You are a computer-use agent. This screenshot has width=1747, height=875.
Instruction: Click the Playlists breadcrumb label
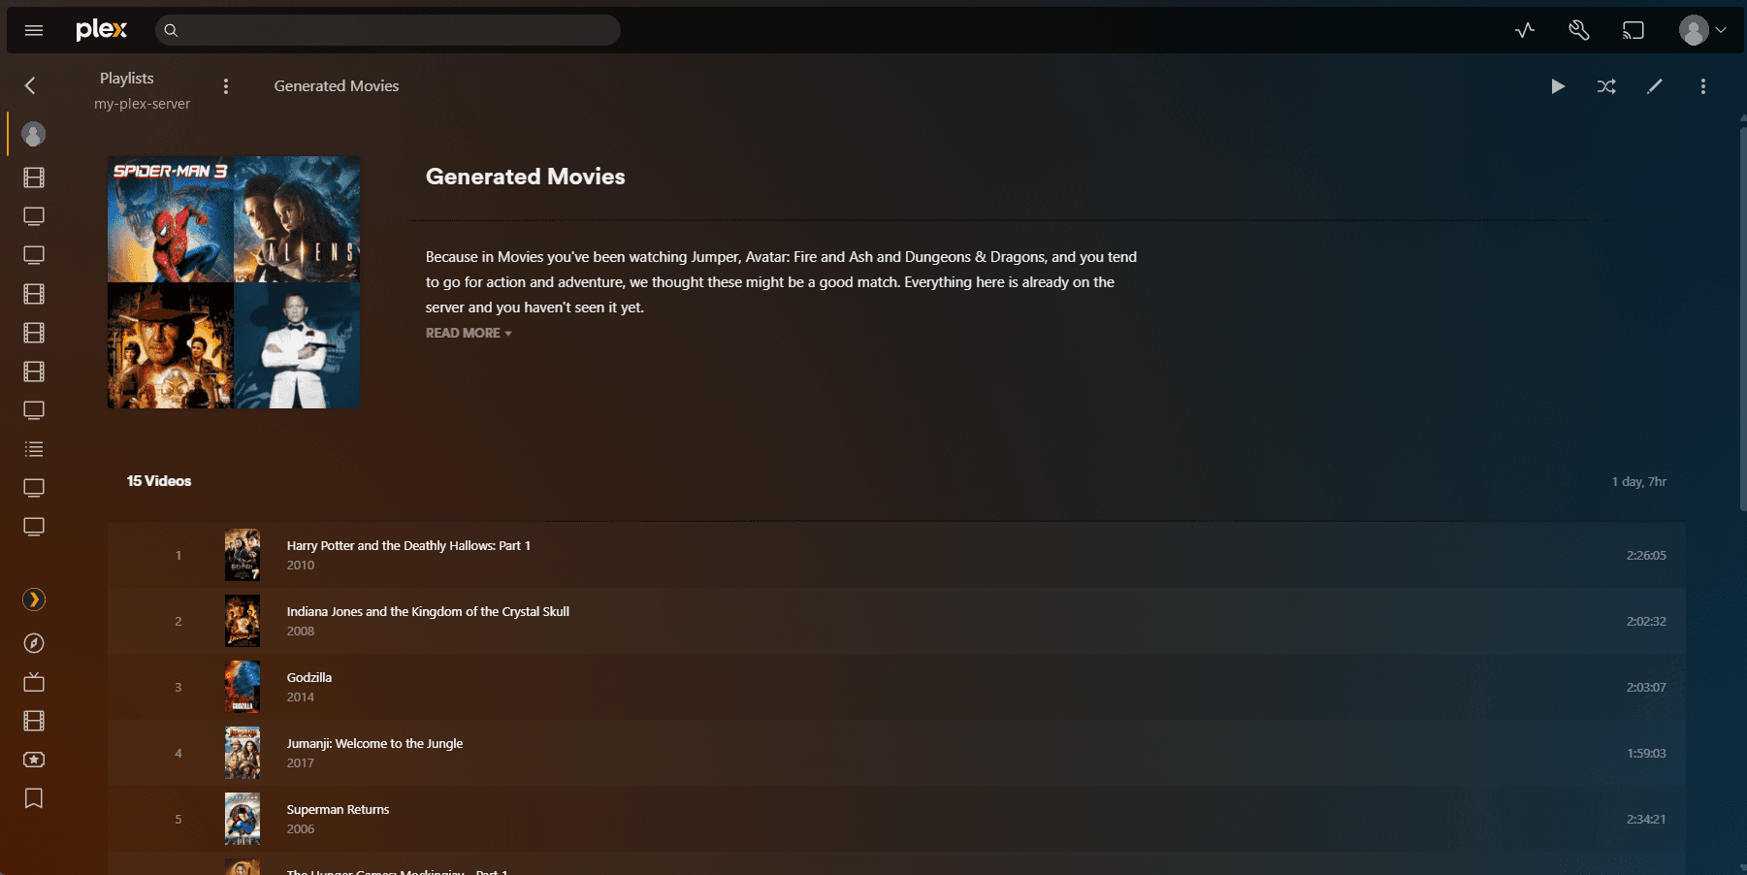(127, 78)
